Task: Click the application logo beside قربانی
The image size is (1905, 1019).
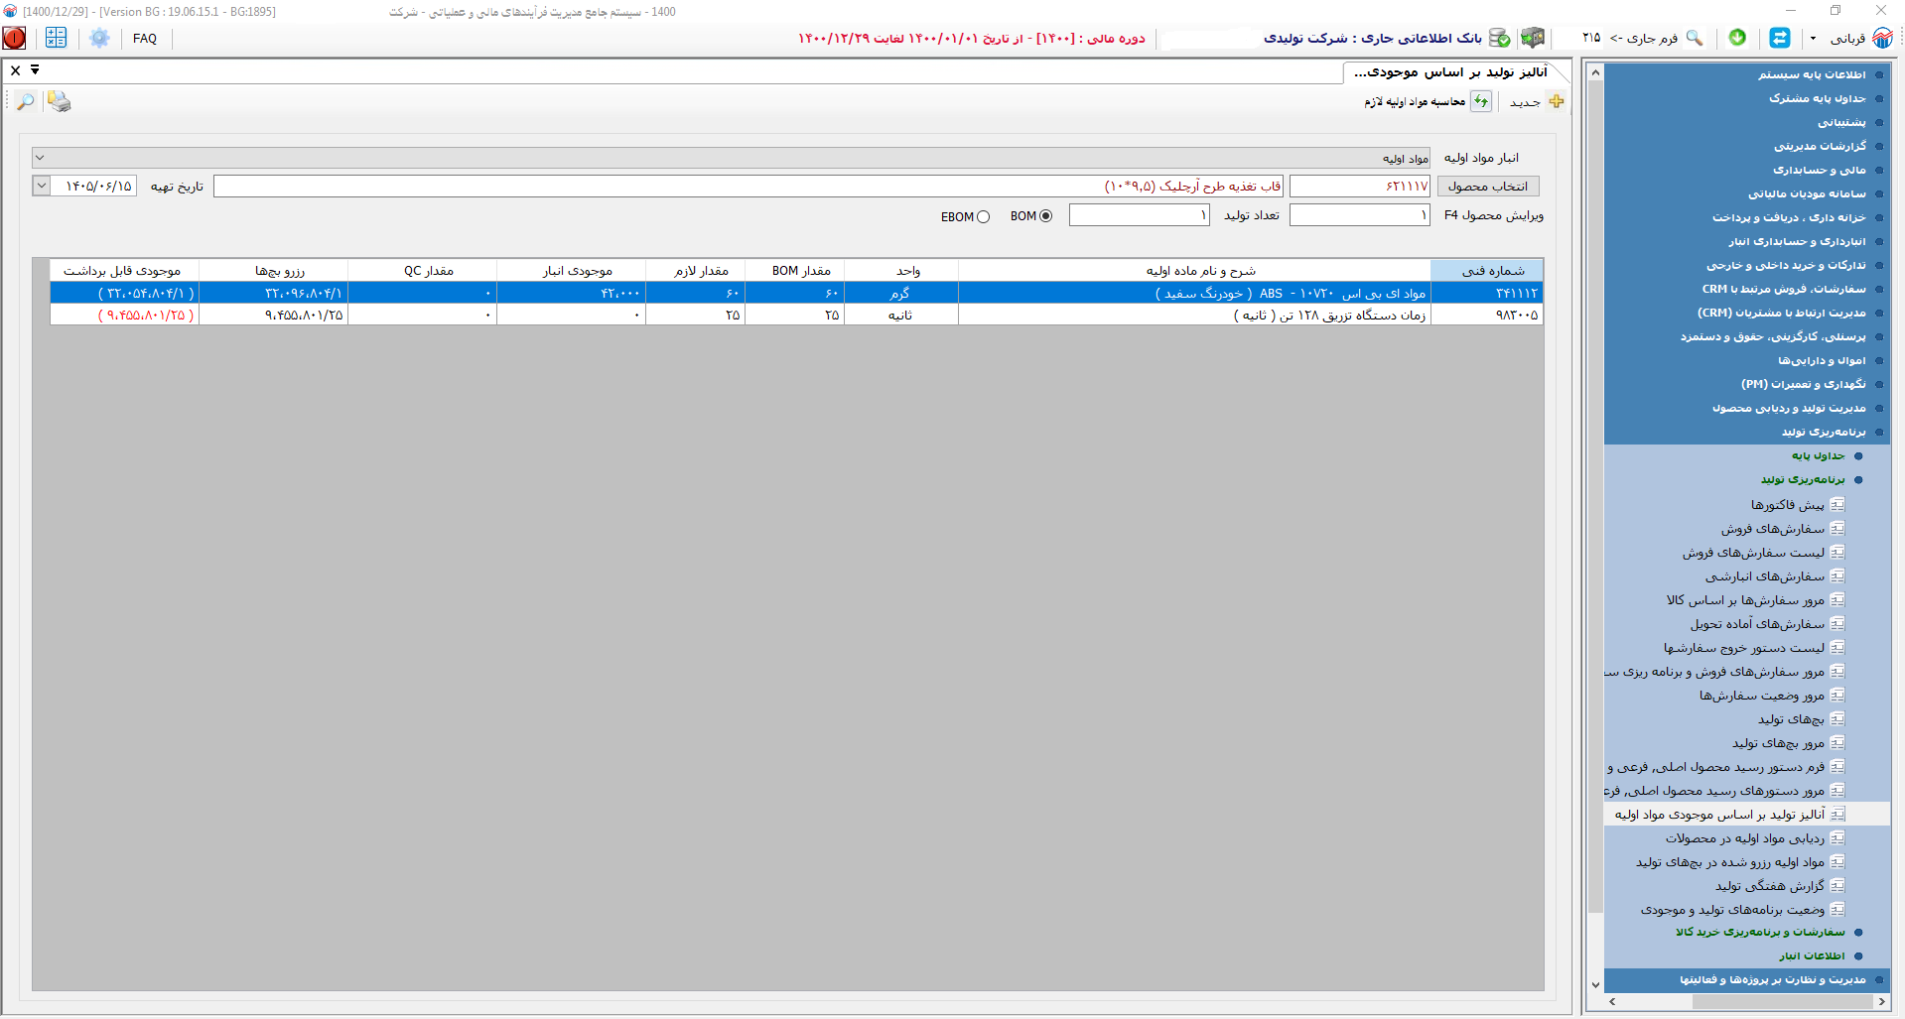Action: pos(1882,38)
